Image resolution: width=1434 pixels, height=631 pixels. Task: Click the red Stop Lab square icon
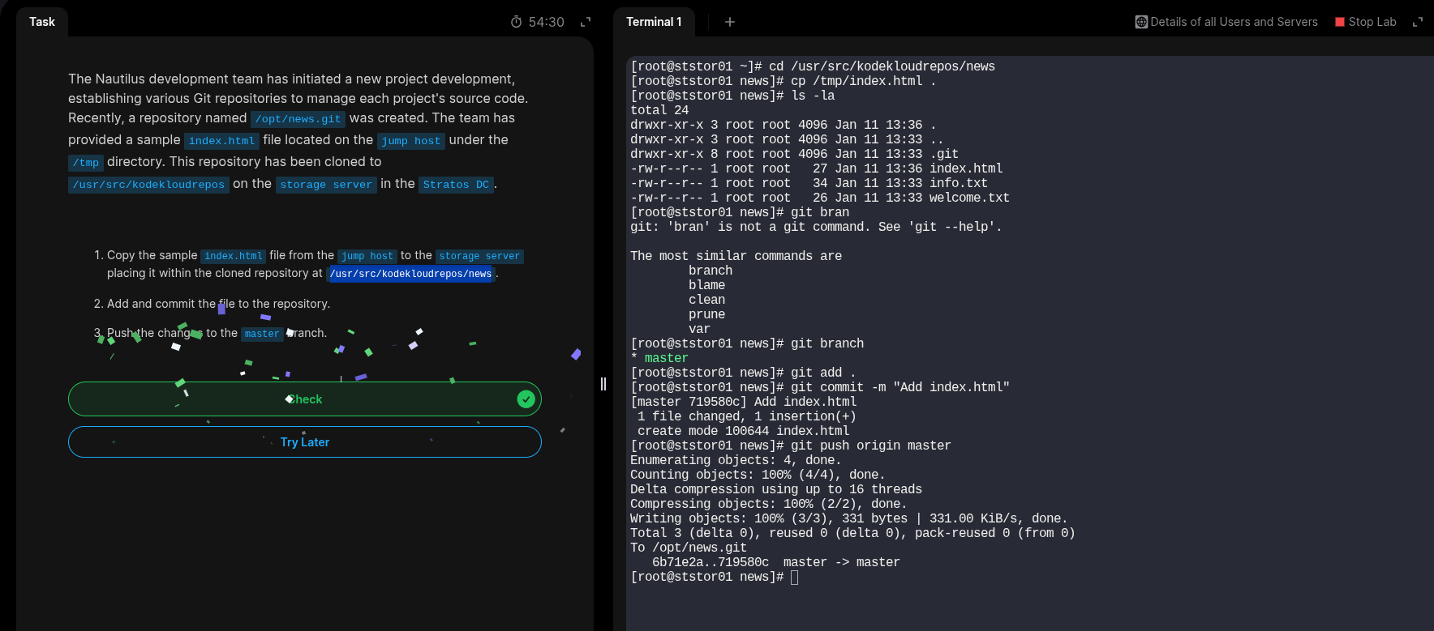coord(1340,22)
